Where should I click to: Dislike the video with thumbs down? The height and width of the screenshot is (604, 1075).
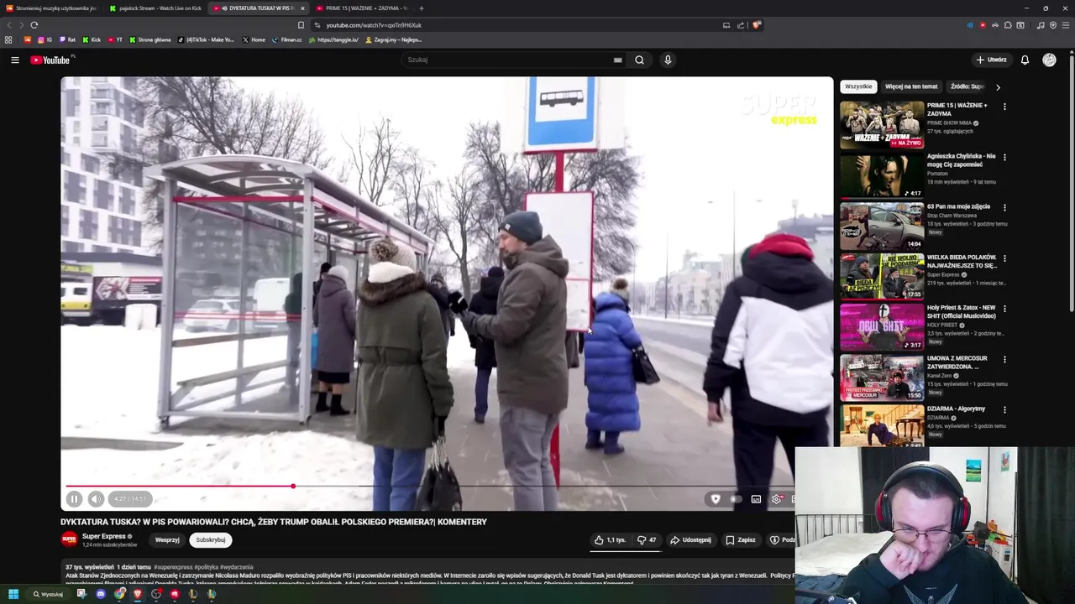(x=647, y=540)
